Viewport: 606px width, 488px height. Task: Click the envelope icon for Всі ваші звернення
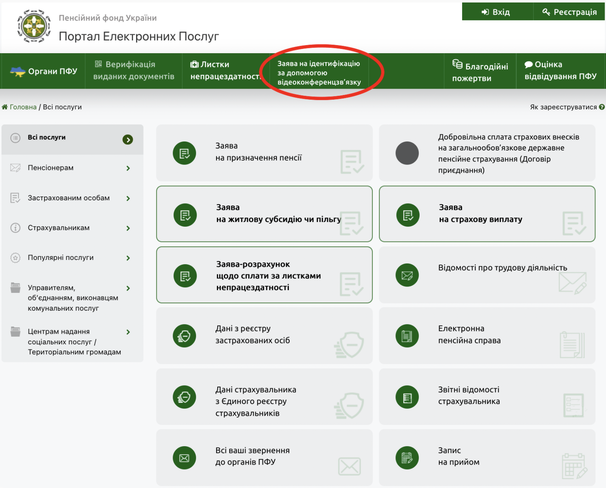click(x=184, y=458)
